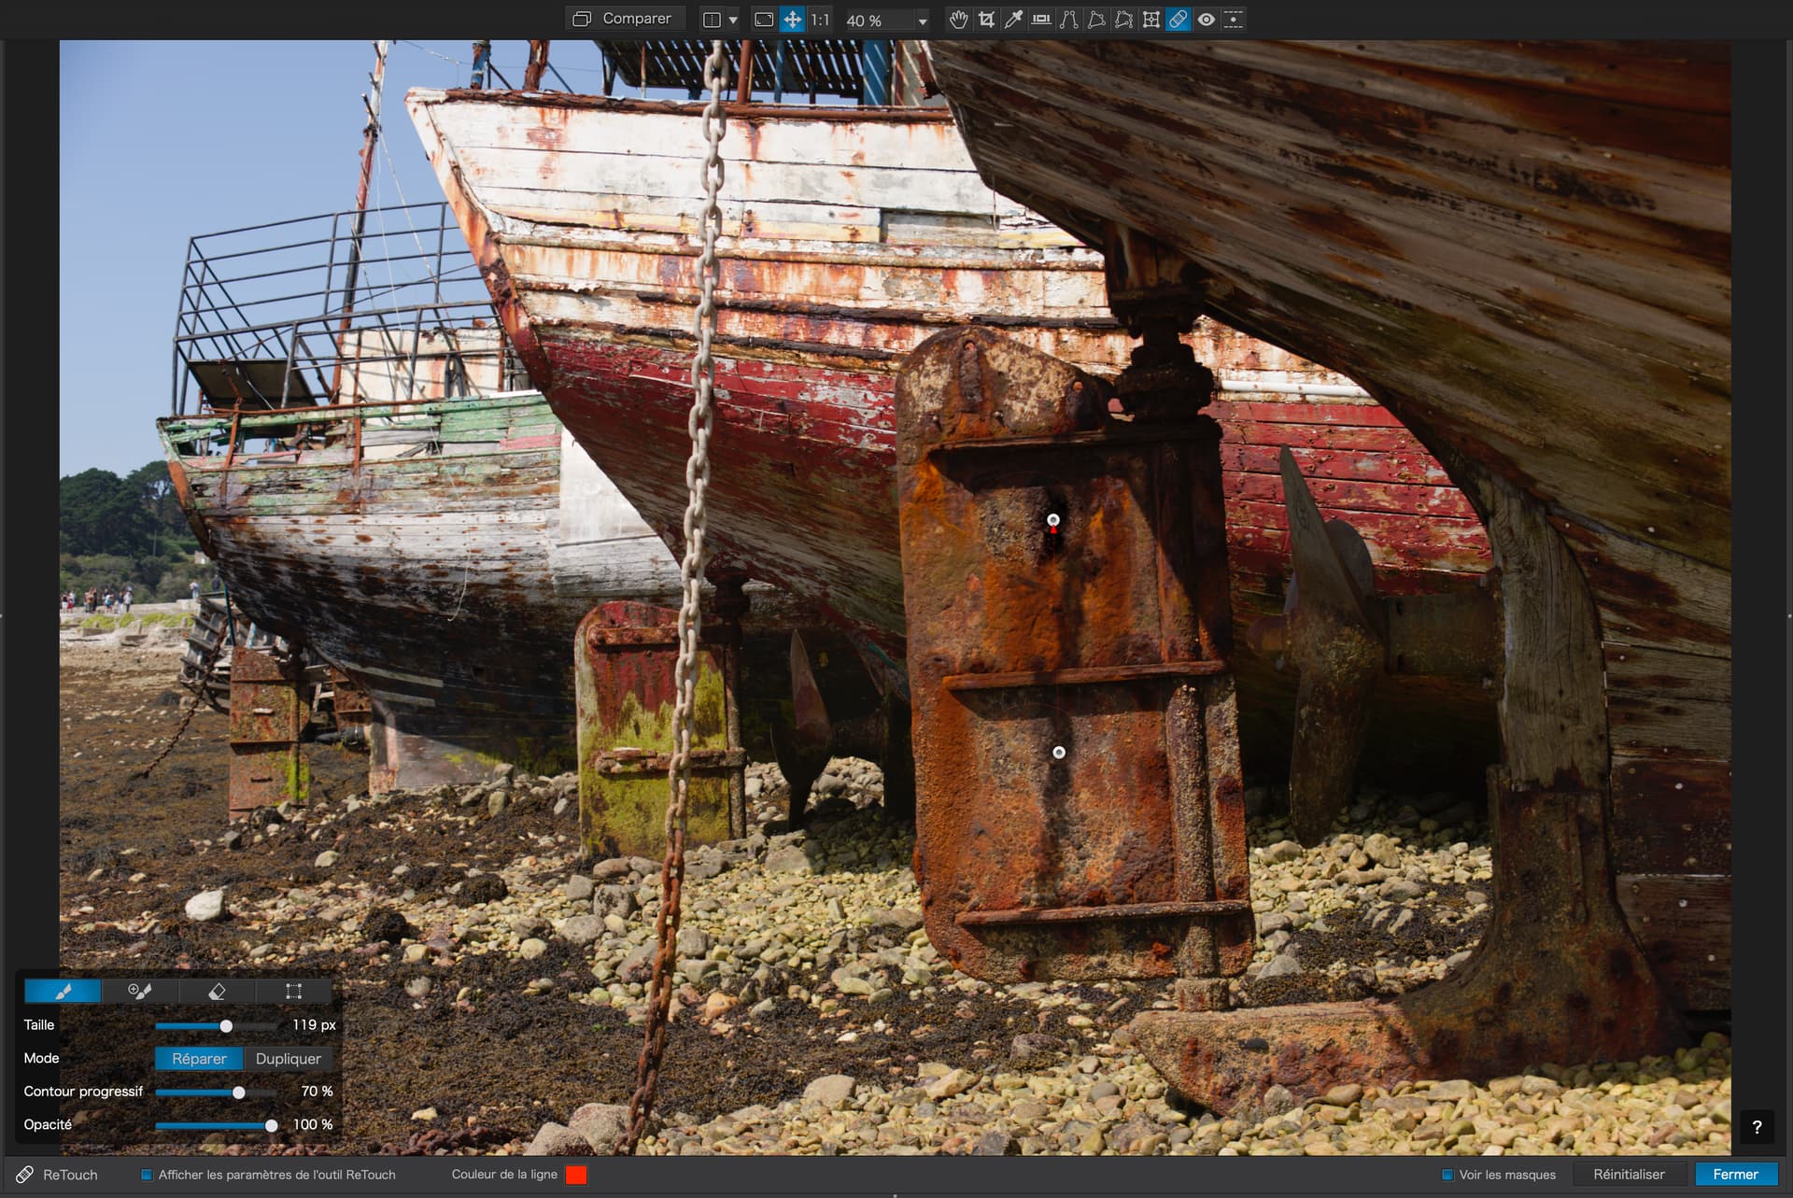The height and width of the screenshot is (1198, 1793).
Task: Expand the split view options arrow
Action: tap(733, 20)
